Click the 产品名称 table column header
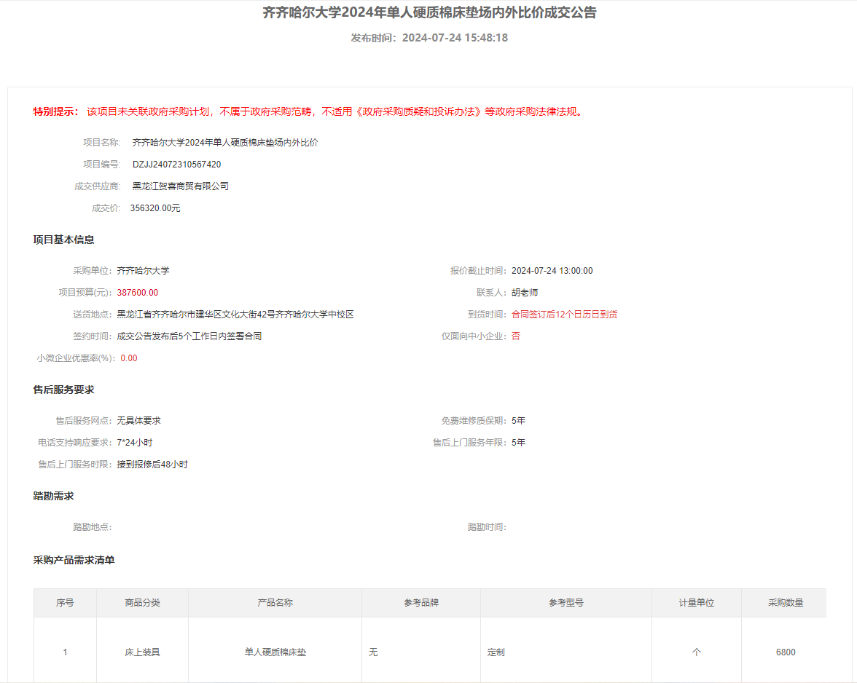This screenshot has height=683, width=857. [275, 603]
